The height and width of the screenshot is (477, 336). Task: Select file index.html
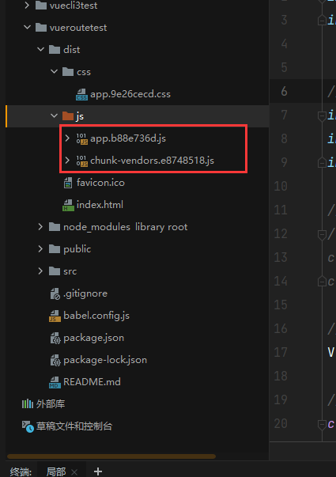pyautogui.click(x=100, y=205)
